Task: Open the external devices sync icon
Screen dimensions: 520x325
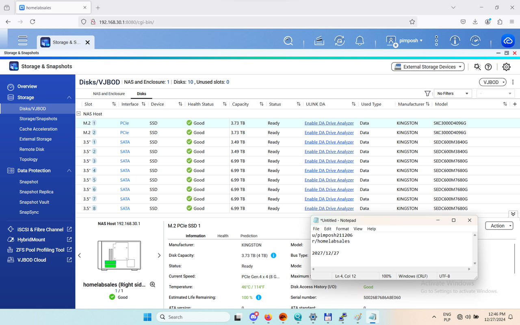Action: click(340, 41)
